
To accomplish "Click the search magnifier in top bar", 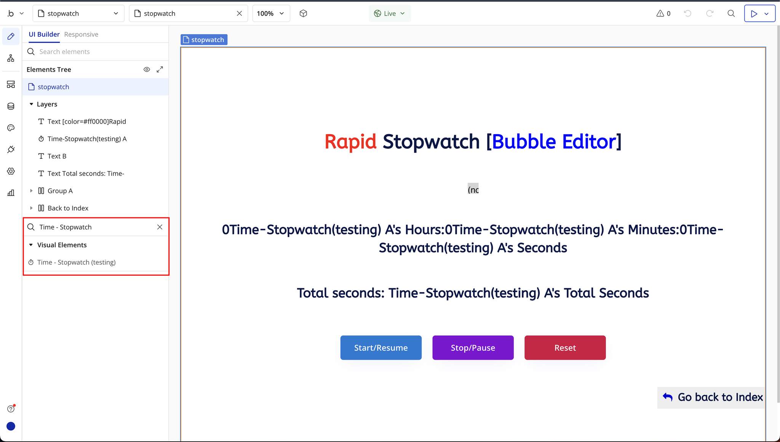I will pyautogui.click(x=731, y=13).
